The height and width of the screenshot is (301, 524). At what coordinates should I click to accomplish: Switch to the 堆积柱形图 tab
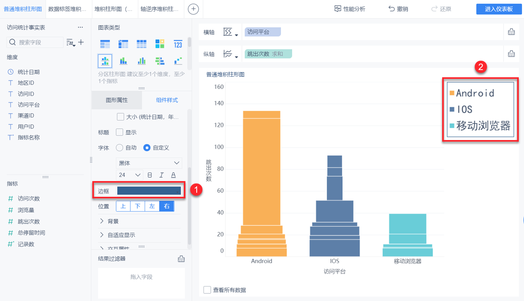[114, 9]
